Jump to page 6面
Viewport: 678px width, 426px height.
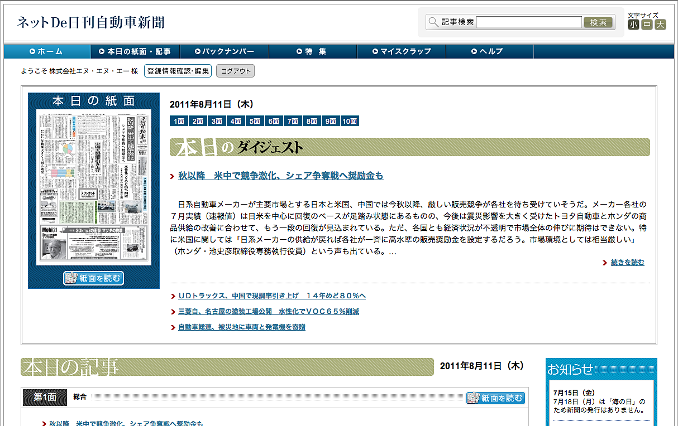(274, 121)
